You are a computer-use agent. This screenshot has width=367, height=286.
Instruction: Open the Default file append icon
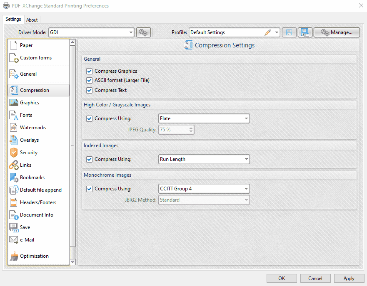point(14,190)
